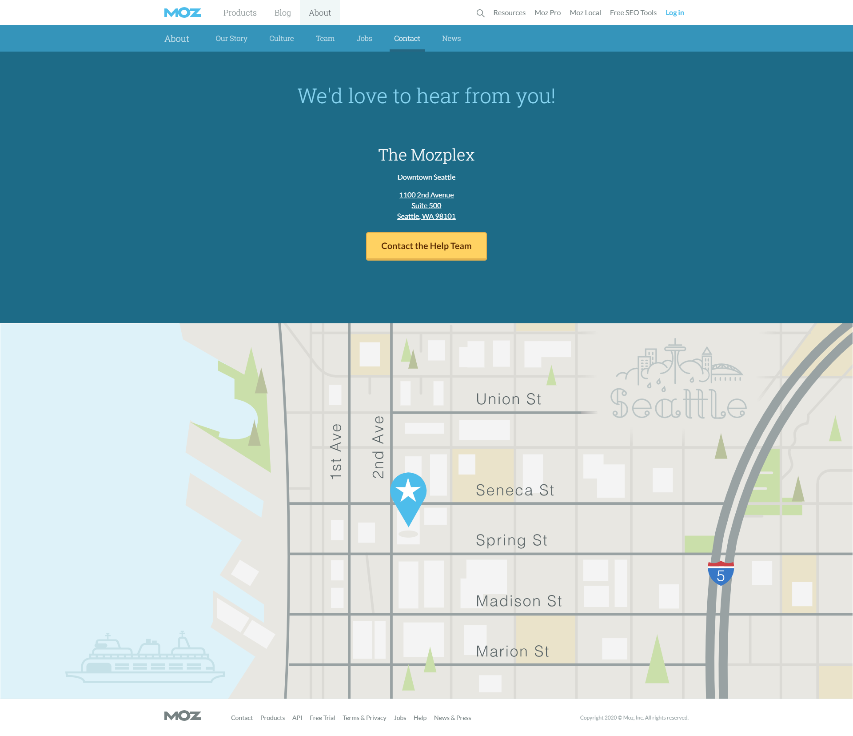
Task: Click the About tab in the sub-navigation
Action: (x=176, y=39)
